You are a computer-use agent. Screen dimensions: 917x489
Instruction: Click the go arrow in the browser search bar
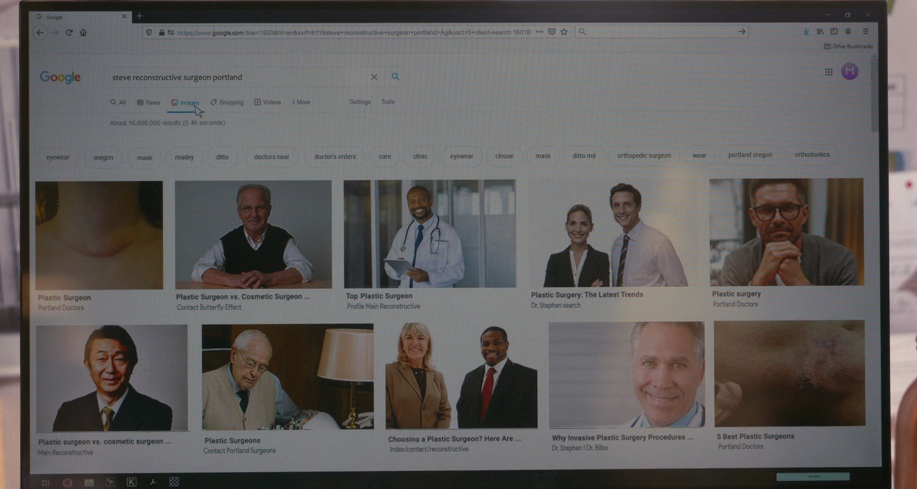pyautogui.click(x=742, y=32)
